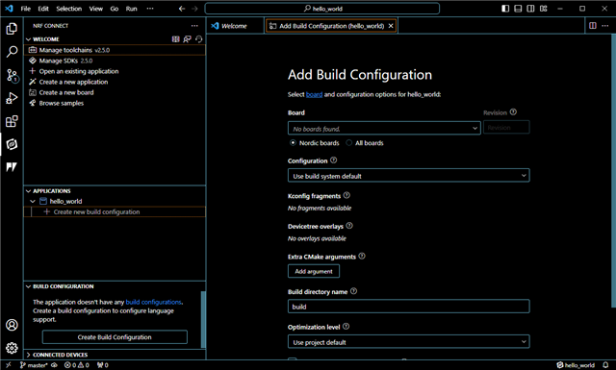Follow the build configurations link
Image resolution: width=616 pixels, height=370 pixels.
pyautogui.click(x=153, y=302)
